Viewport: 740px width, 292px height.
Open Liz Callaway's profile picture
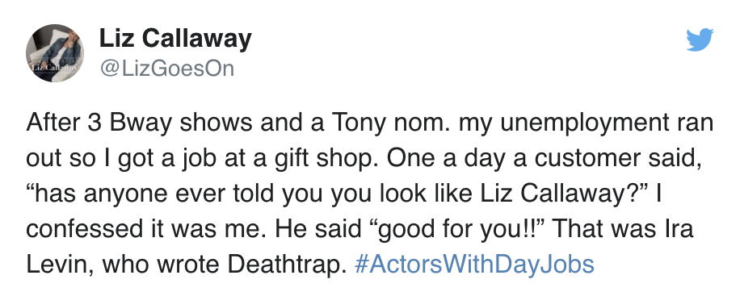(55, 53)
